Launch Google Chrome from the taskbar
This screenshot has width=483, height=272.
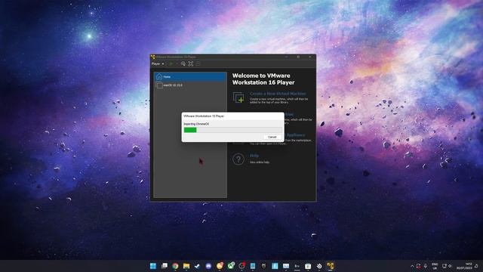pos(175,266)
